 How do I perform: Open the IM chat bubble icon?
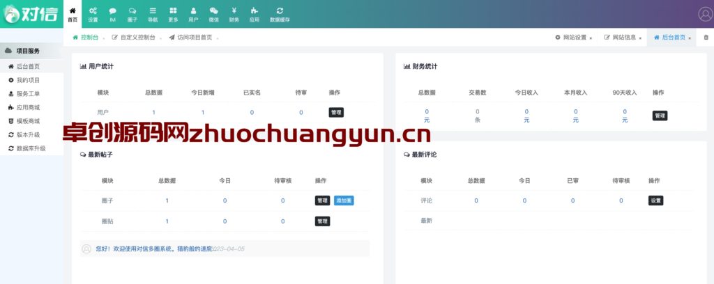(x=112, y=10)
